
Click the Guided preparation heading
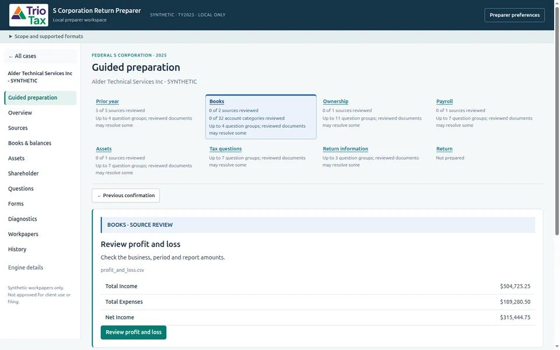click(136, 68)
